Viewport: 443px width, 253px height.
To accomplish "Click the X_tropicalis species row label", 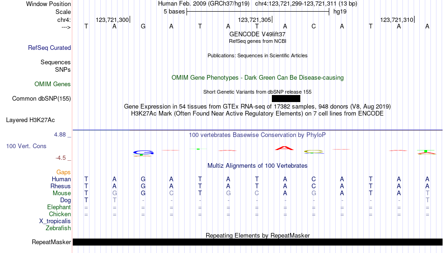I will (x=55, y=221).
